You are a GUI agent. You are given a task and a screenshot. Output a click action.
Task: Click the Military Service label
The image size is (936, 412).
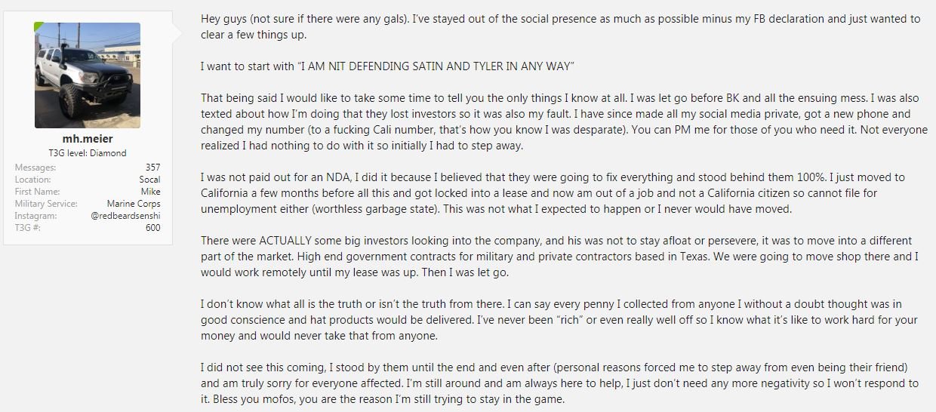pos(46,204)
